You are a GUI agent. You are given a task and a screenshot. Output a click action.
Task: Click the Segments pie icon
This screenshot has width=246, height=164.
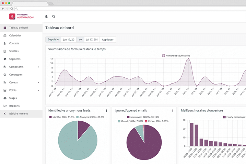[x=5, y=59]
